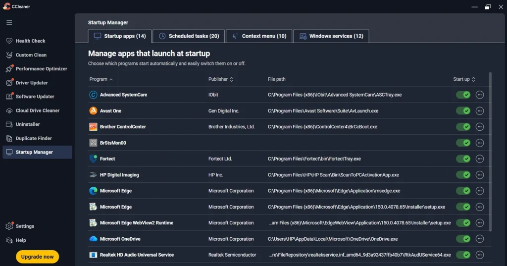Disable Advanced SystemCare startup toggle
The width and height of the screenshot is (507, 266).
click(x=463, y=95)
